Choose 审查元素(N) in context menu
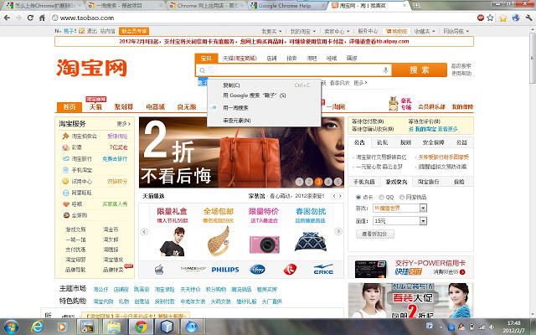Viewport: 536px width, 335px height. [x=264, y=121]
